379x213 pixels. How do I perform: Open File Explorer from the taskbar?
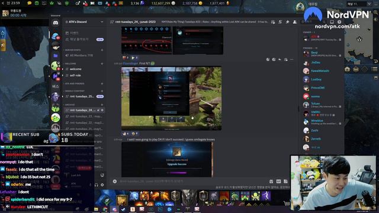(96, 209)
